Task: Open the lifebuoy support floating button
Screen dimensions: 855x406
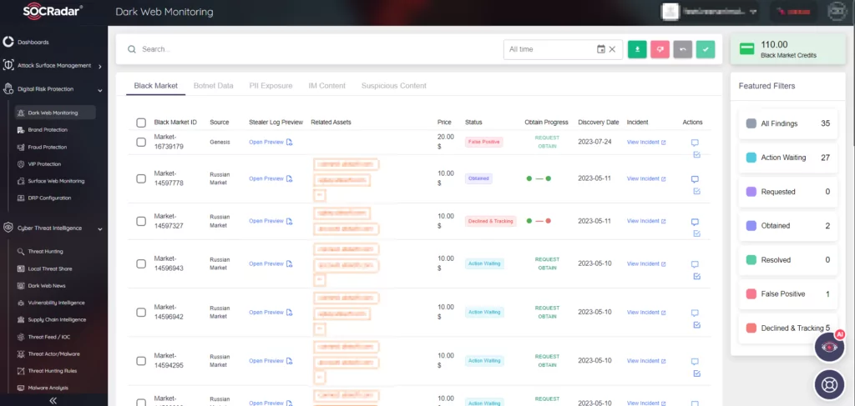Action: pyautogui.click(x=829, y=385)
